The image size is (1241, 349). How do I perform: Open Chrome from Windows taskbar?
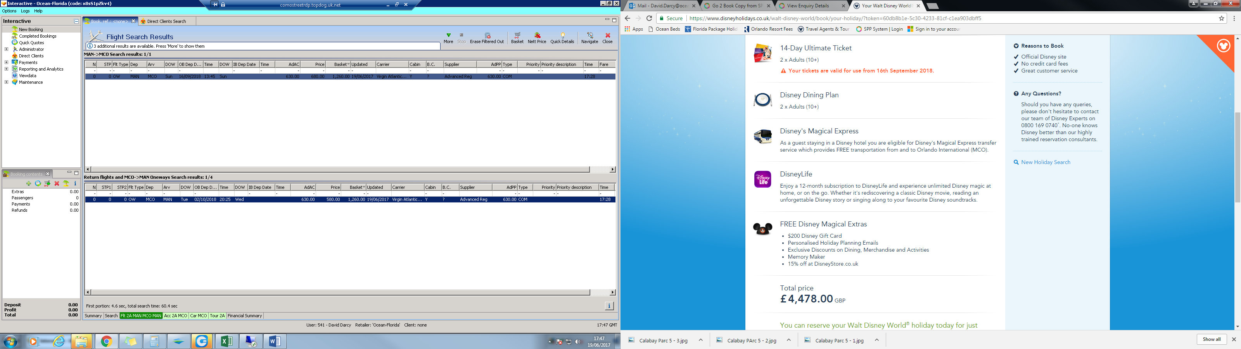click(x=107, y=342)
